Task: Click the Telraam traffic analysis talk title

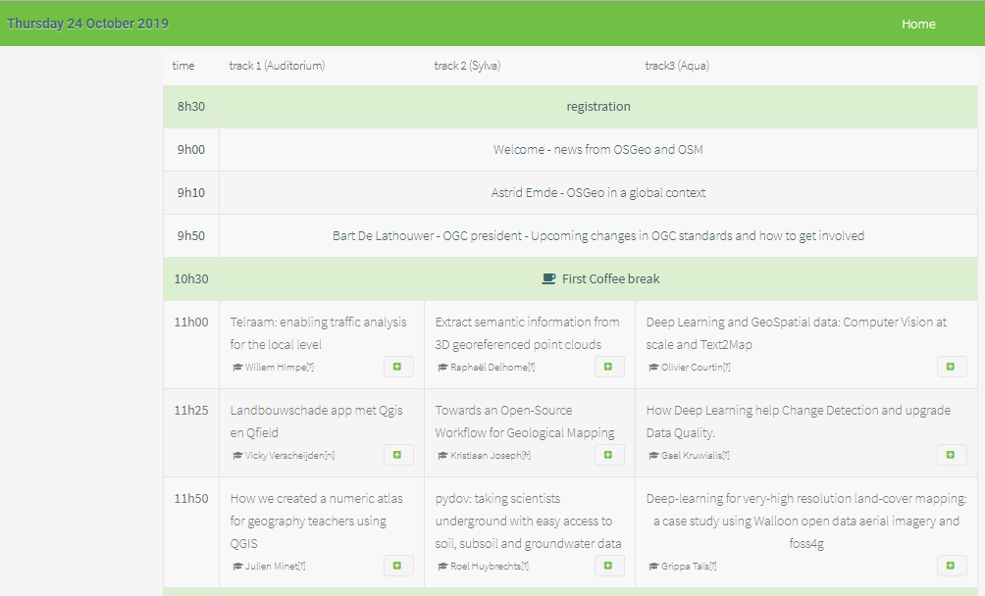Action: [x=318, y=333]
